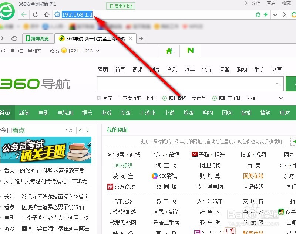Click the green spinning compatibility icon in address bar
This screenshot has width=296, height=234.
tap(258, 14)
